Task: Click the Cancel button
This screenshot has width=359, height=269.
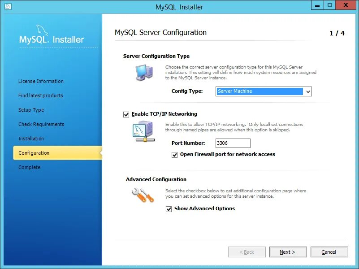Action: pyautogui.click(x=329, y=252)
